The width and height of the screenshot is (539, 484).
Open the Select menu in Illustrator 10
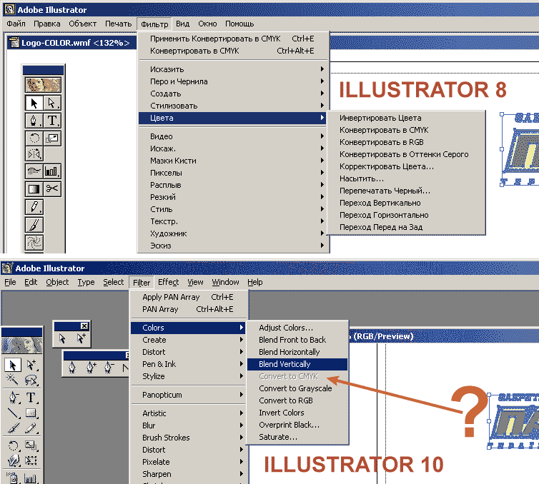(x=113, y=282)
